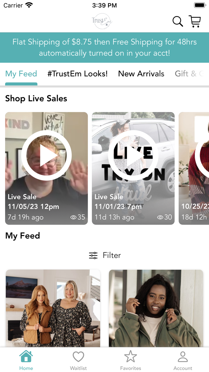The image size is (209, 372).
Task: Tap the view count eye showing 30
Action: point(160,217)
